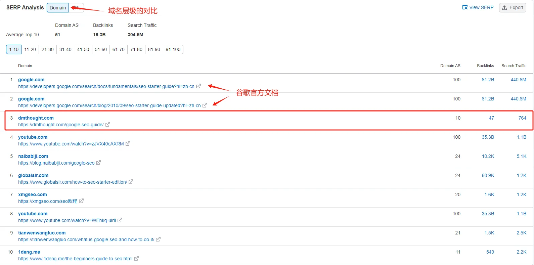Click tianwenwangluo.com backlinks value 1.5K

click(x=489, y=233)
